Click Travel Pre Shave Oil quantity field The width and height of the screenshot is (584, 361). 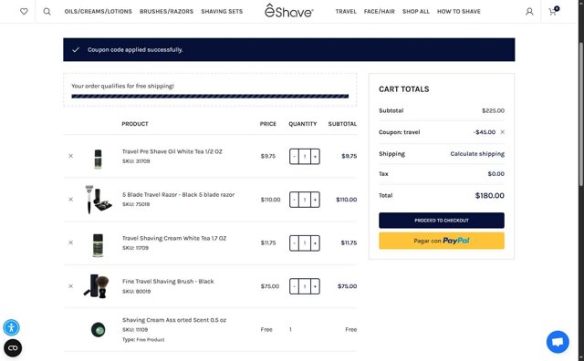click(305, 156)
